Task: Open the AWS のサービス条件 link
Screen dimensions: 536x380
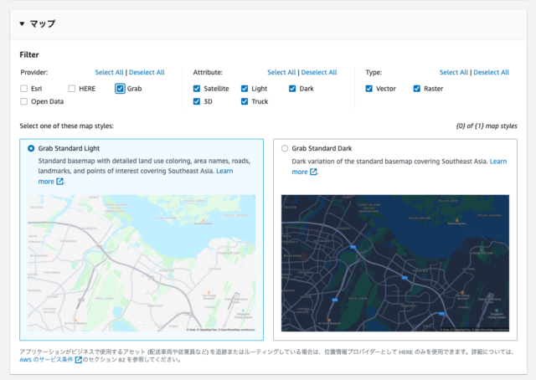Action: [46, 360]
